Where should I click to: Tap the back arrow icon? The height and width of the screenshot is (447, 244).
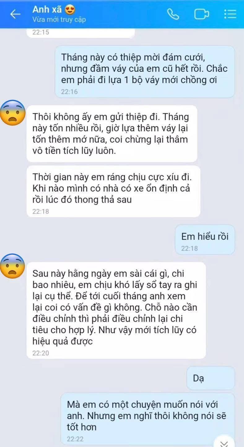coord(15,14)
